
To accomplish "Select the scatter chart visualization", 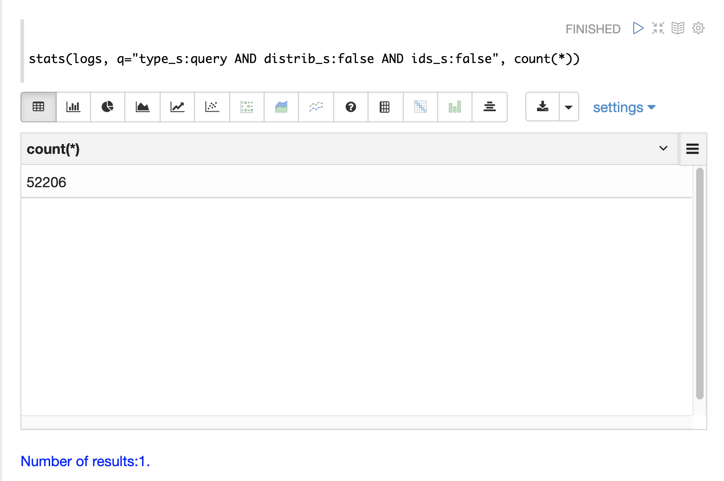I will click(212, 107).
